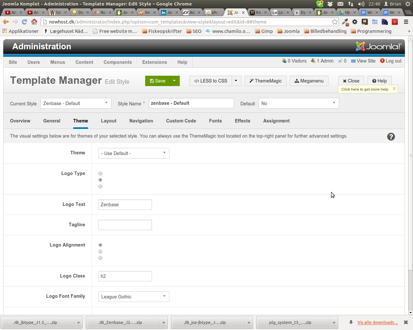Screen dimensions: 413x330
Task: Open the Applikationer apps shortcut
Action: pyautogui.click(x=20, y=31)
